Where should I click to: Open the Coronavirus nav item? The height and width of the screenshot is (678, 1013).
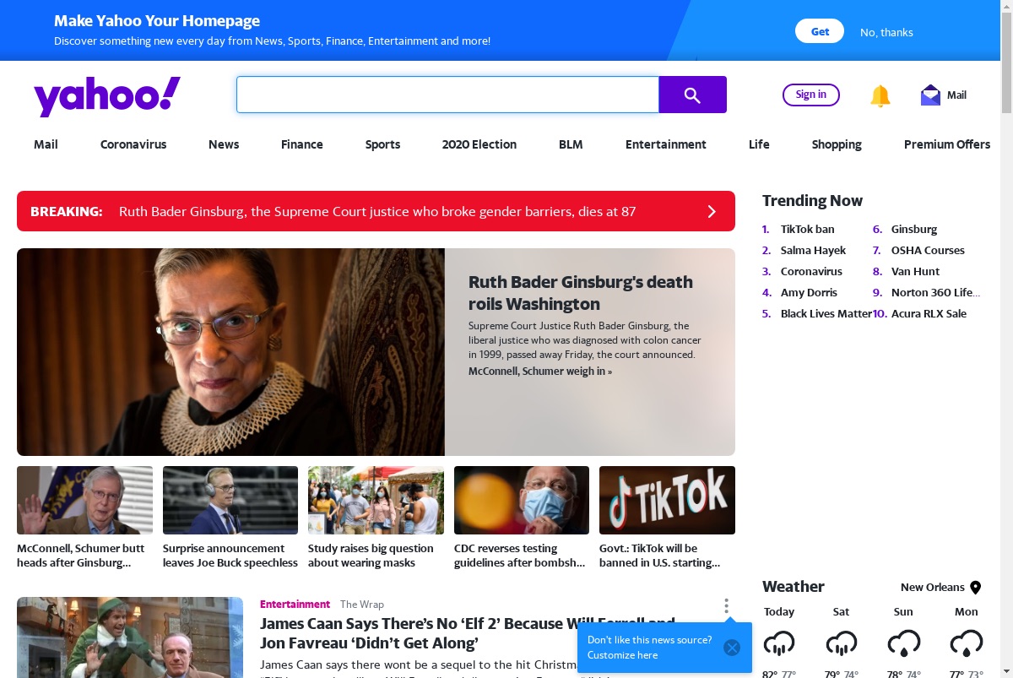click(x=133, y=144)
